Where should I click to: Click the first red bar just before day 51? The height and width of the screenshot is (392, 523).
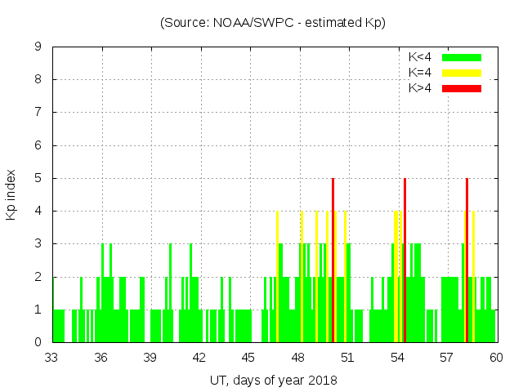coord(333,260)
